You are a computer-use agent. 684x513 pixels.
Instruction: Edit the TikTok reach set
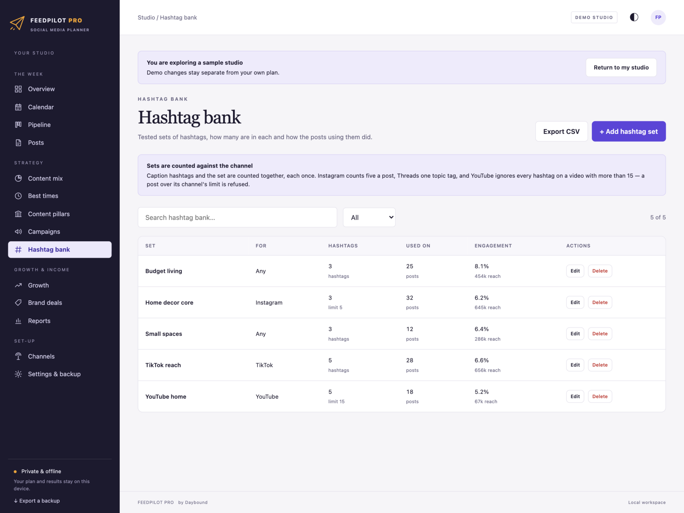click(x=575, y=365)
